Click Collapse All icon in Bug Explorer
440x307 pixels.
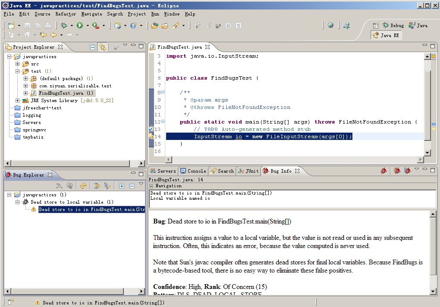(x=132, y=186)
